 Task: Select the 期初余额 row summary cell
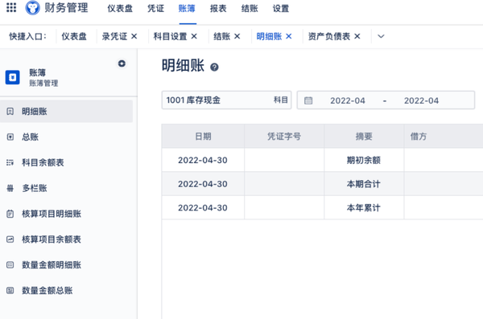point(364,160)
